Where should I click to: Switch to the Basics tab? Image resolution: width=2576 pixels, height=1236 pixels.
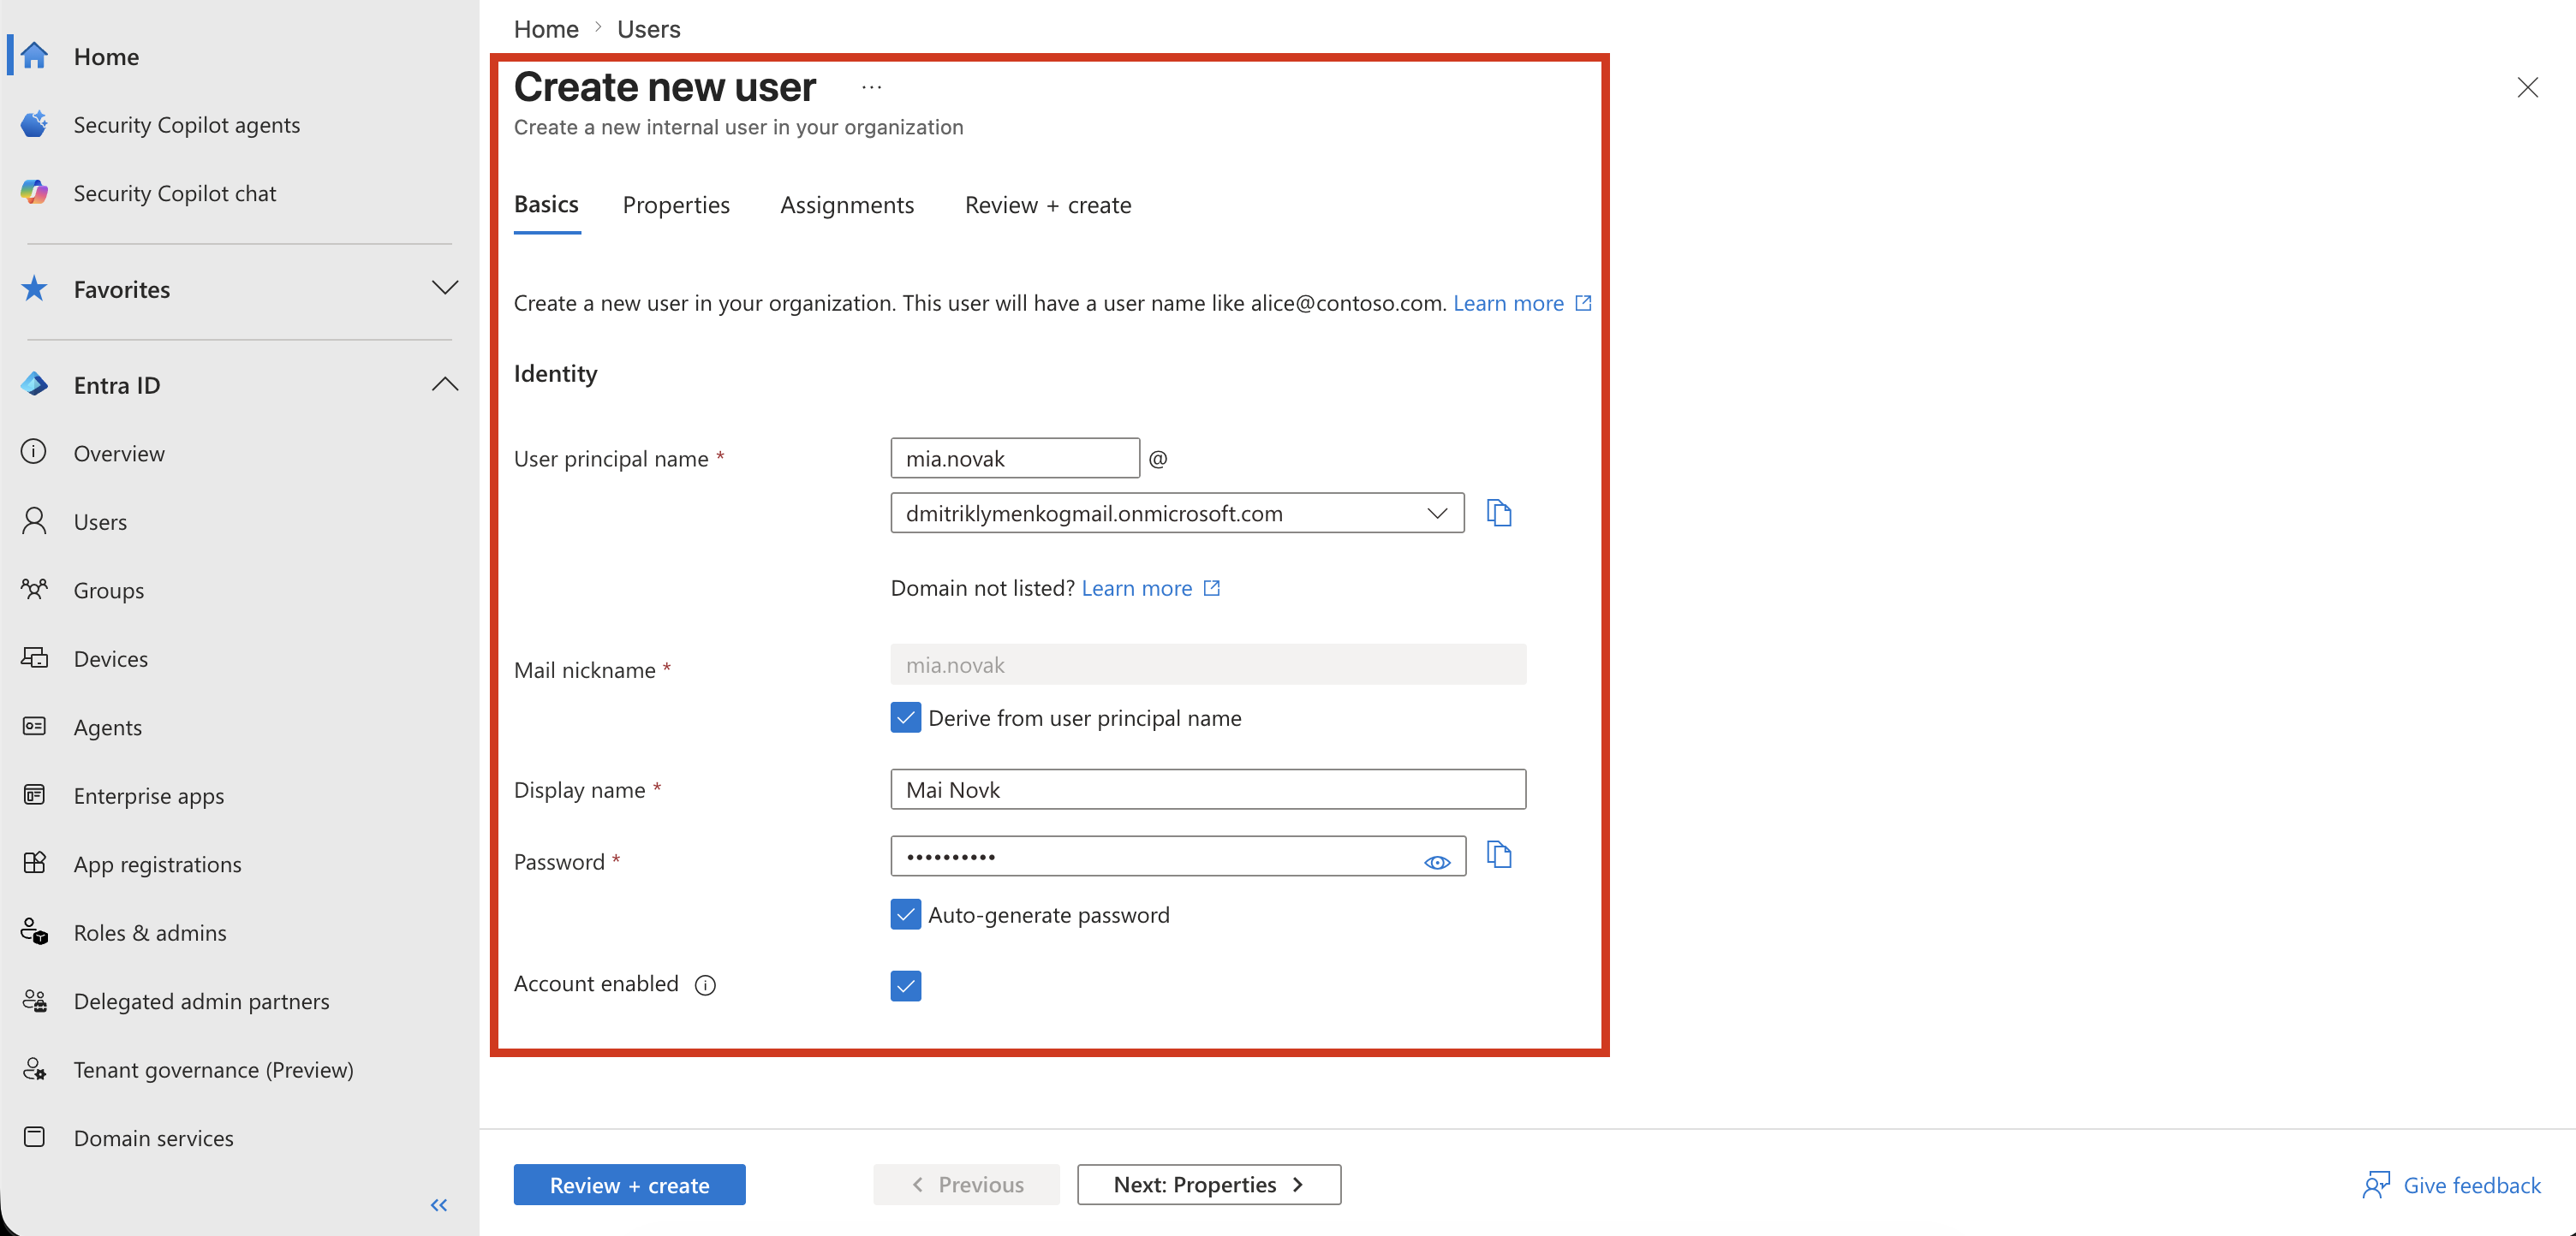(546, 204)
